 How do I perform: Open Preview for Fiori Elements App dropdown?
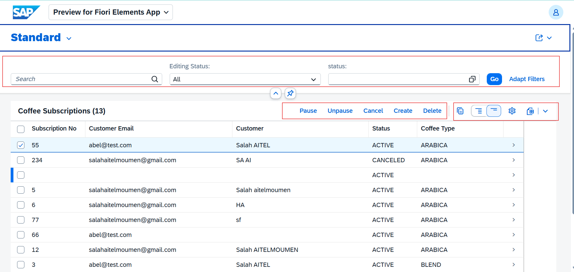[110, 12]
